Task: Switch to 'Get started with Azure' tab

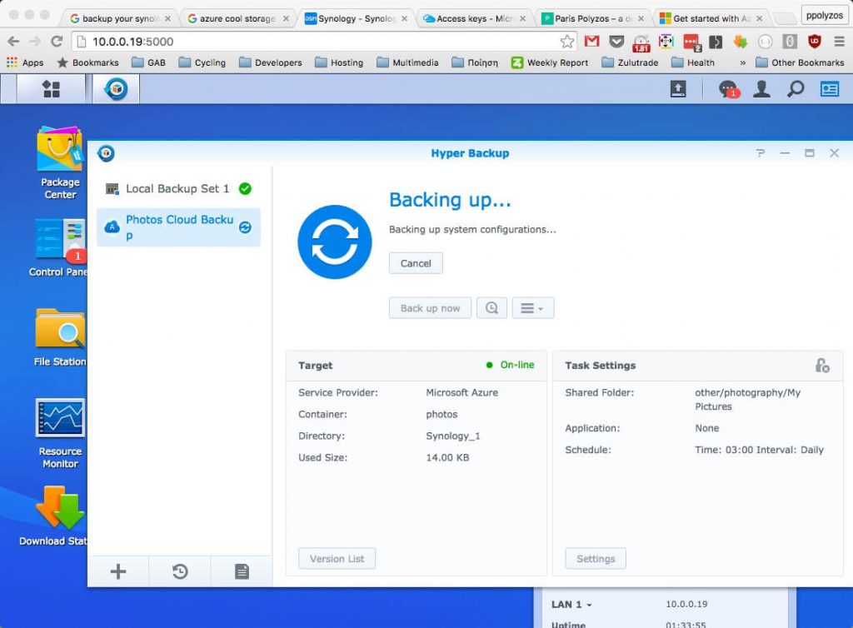Action: tap(711, 18)
